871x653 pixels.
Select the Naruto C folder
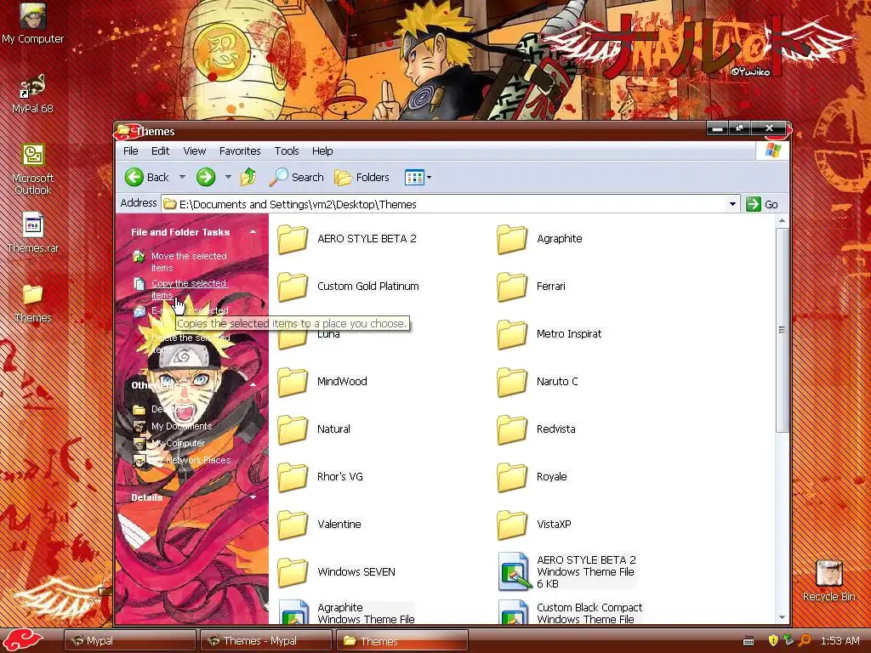tap(538, 382)
